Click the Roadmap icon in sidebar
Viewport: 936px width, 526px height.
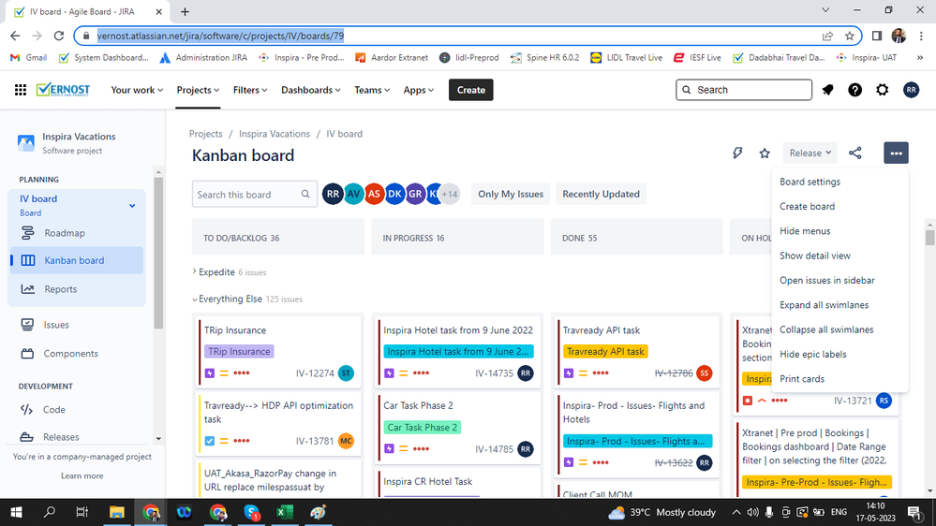pos(27,233)
